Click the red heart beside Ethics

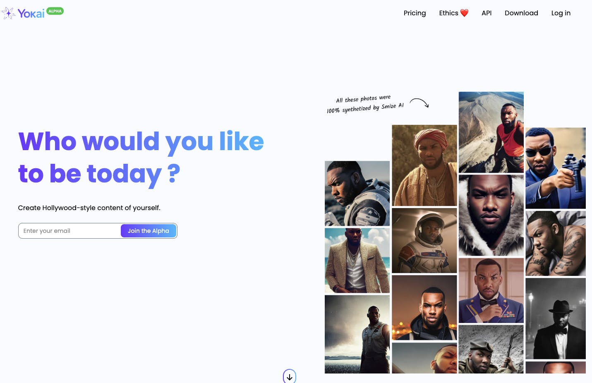click(465, 13)
